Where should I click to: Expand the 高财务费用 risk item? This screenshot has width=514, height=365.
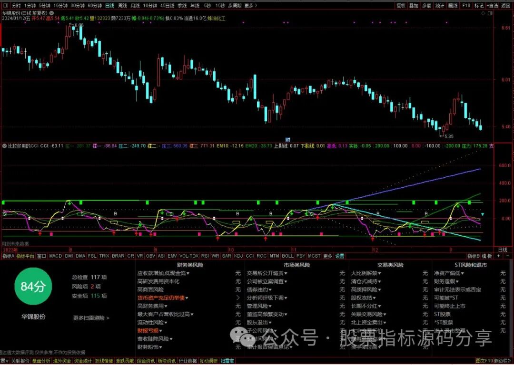pos(152,306)
